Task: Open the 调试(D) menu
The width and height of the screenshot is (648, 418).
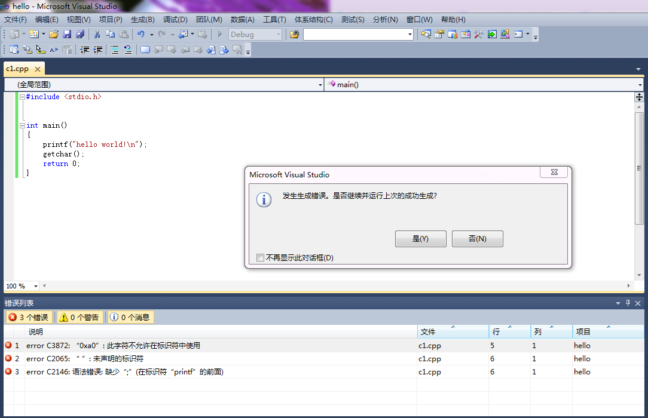Action: tap(175, 19)
